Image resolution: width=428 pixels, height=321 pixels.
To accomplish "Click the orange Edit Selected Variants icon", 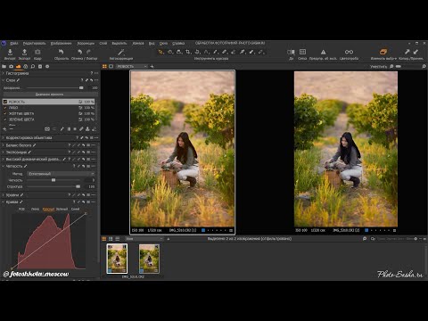I will tap(383, 52).
